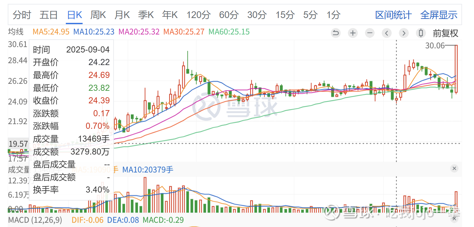This screenshot has width=474, height=227.
Task: Zoom in the K-line chart with plus icon
Action: tap(353, 33)
